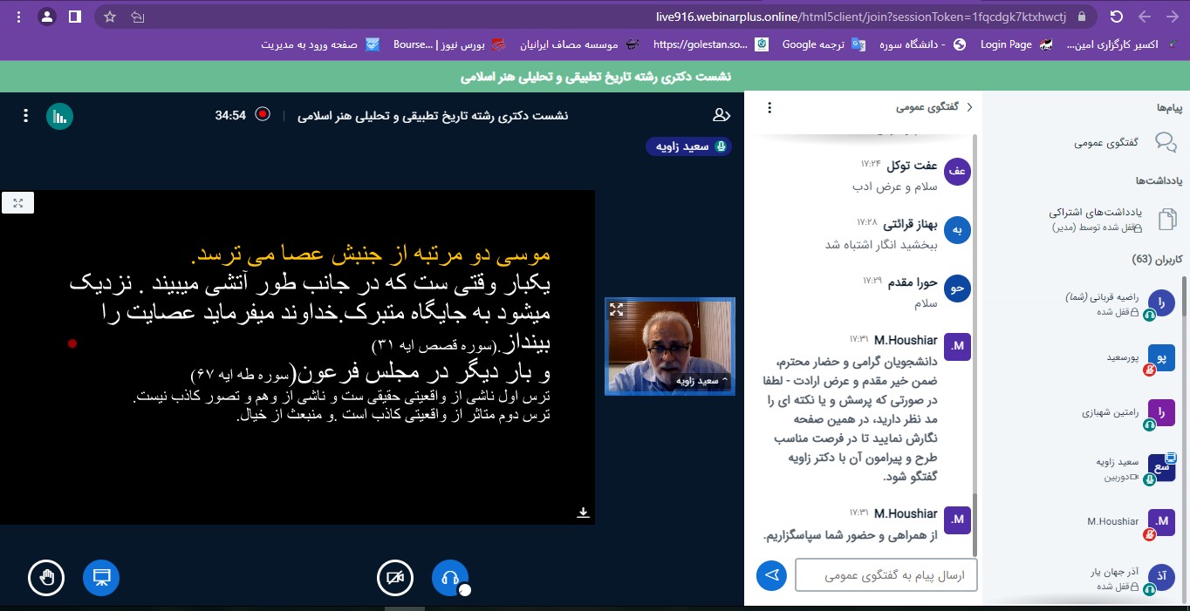Viewport: 1190px width, 611px height.
Task: Click the browser share icon
Action: [137, 17]
